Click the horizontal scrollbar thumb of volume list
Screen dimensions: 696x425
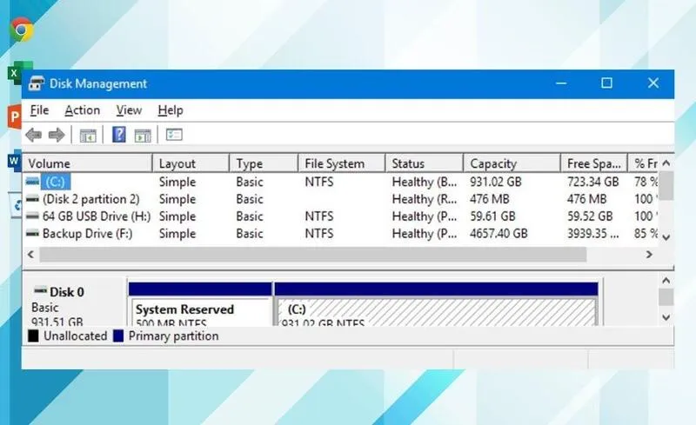pyautogui.click(x=313, y=254)
